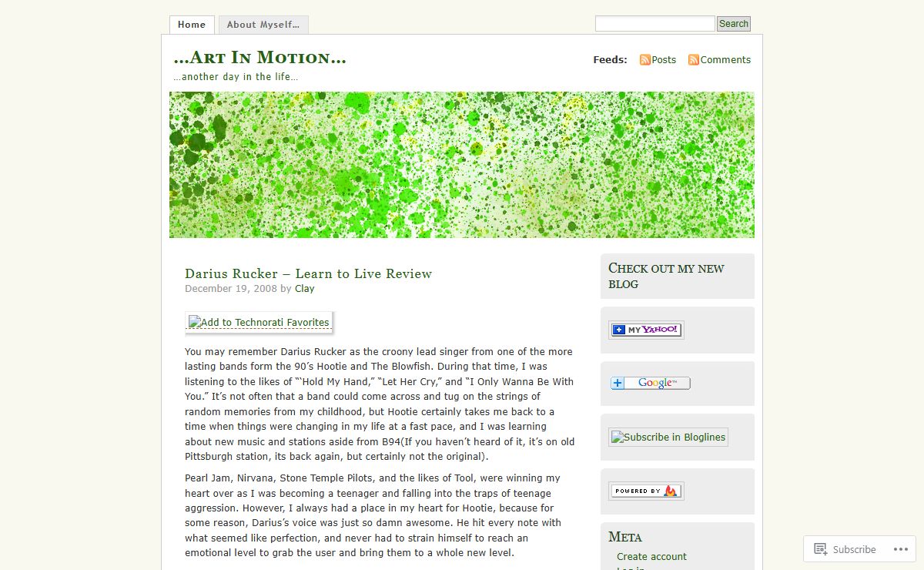Viewport: 924px width, 570px height.
Task: Open the …Art In Motion… site title
Action: 260,58
